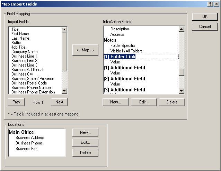Select Last Name import field
This screenshot has width=221, height=171.
pos(20,38)
